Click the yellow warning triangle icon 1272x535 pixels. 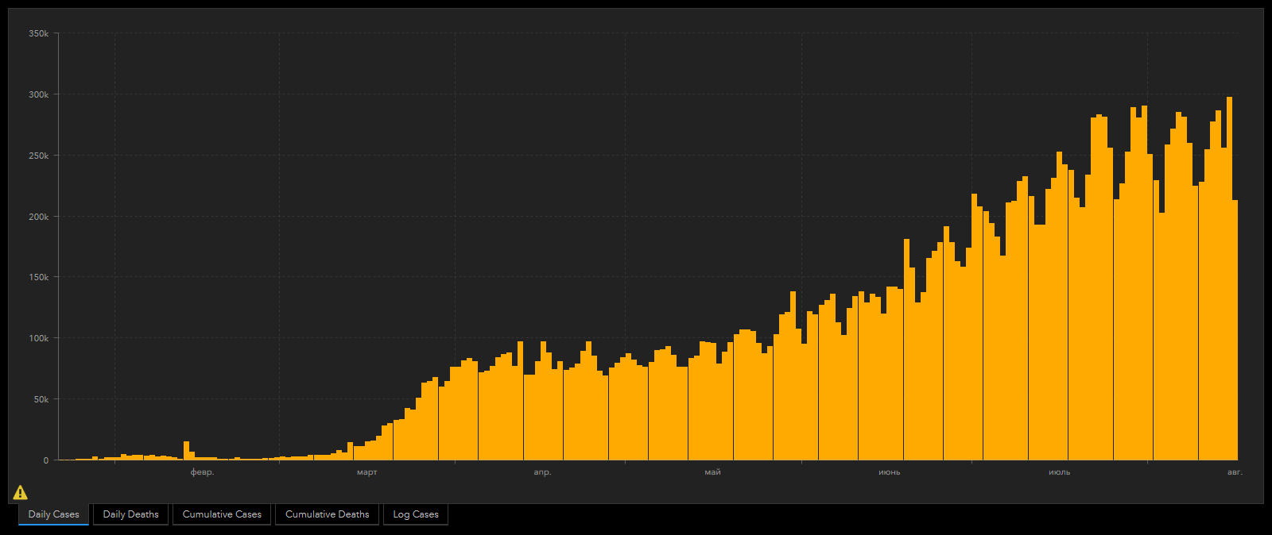(x=21, y=492)
